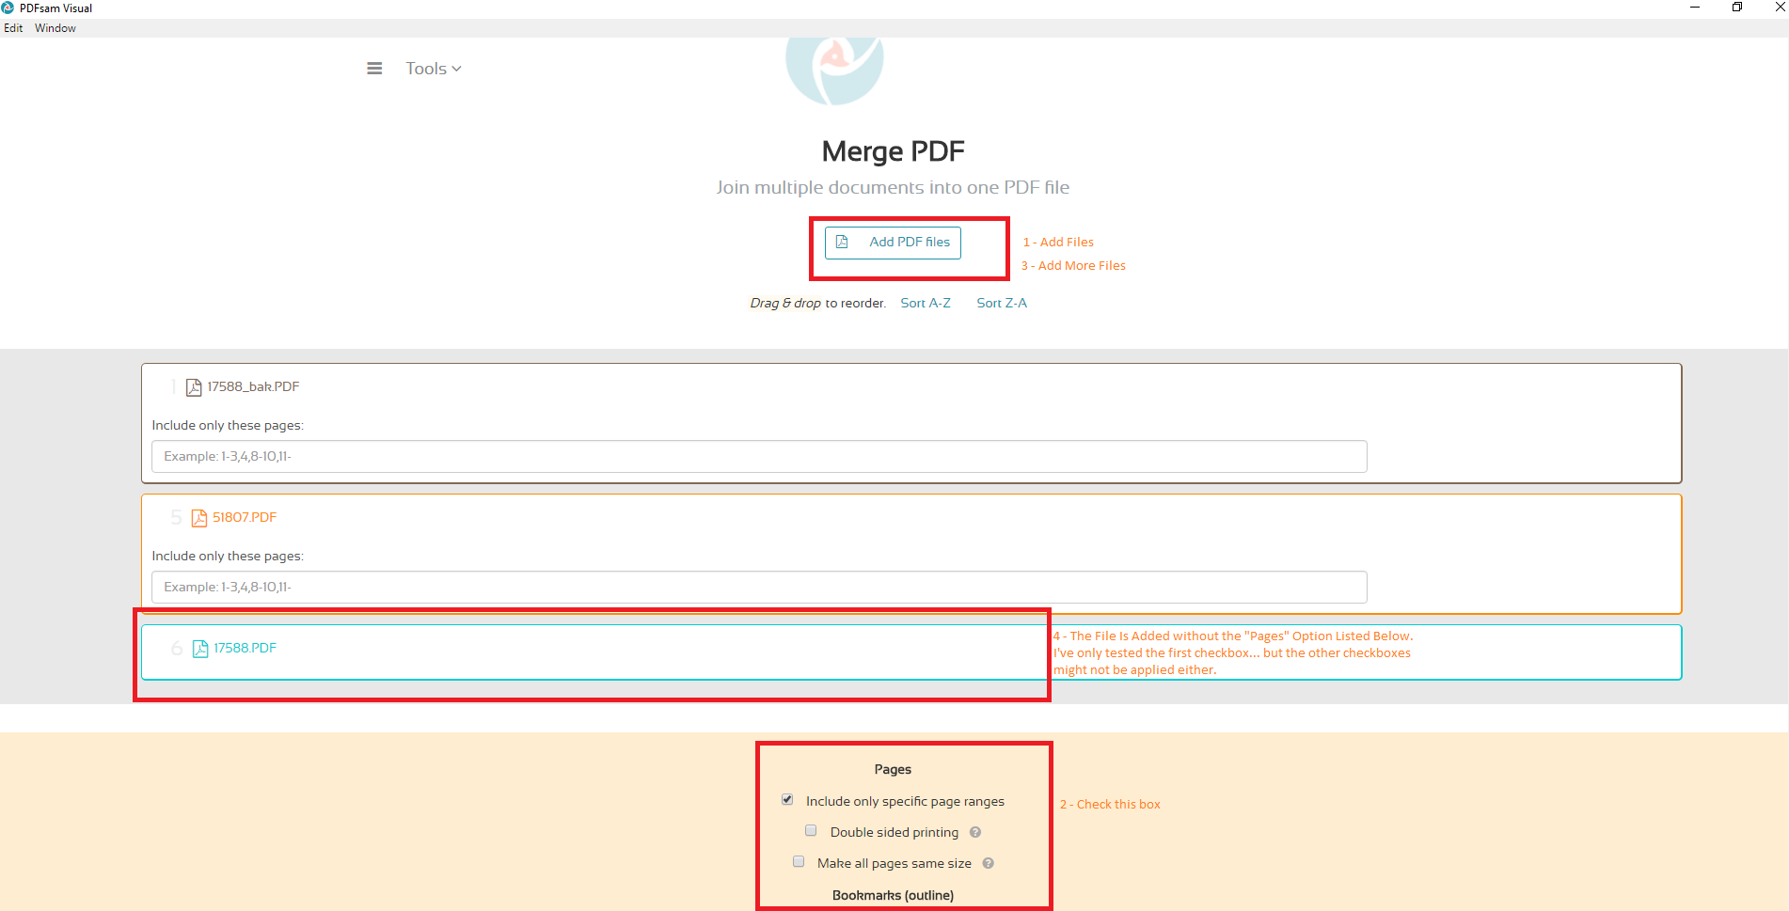
Task: Uncheck Include only specific page ranges
Action: 787,799
